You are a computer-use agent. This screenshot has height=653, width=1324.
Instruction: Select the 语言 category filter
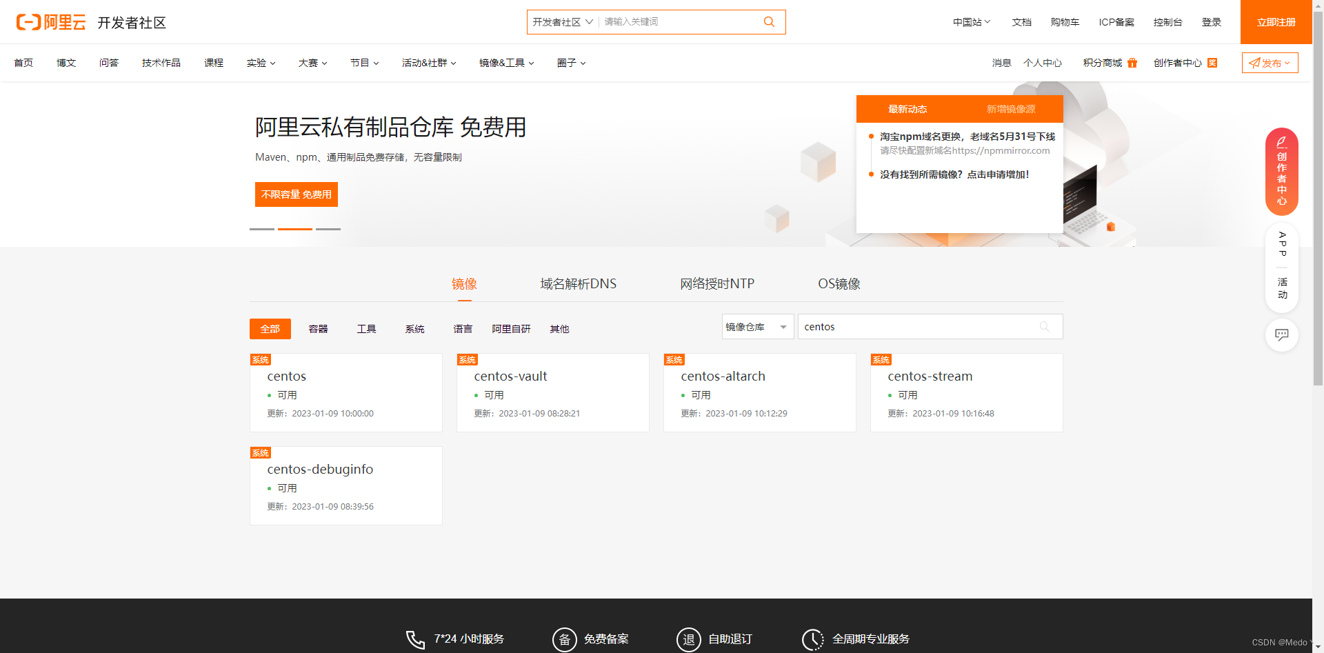click(463, 329)
